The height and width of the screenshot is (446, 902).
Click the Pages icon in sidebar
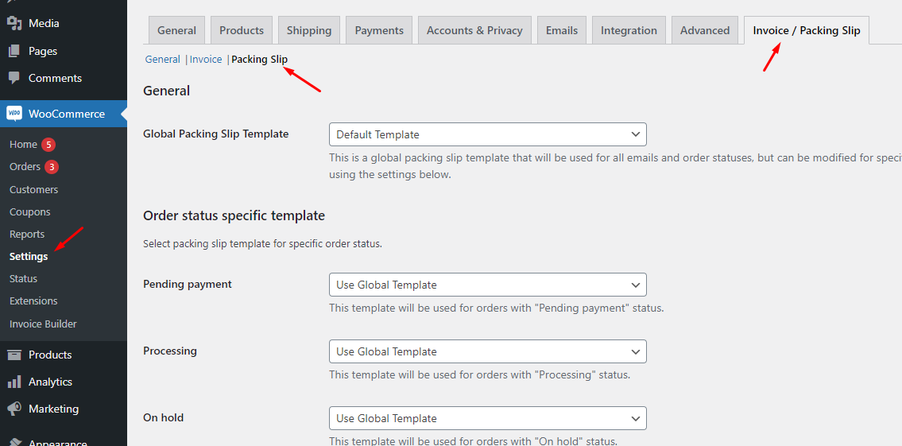pyautogui.click(x=14, y=51)
